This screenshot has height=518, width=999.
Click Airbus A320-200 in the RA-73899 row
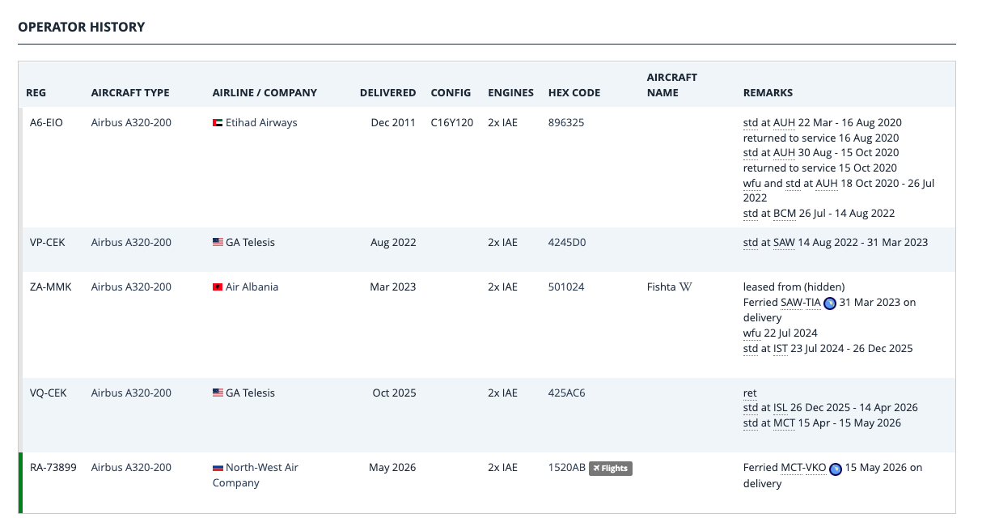coord(131,467)
